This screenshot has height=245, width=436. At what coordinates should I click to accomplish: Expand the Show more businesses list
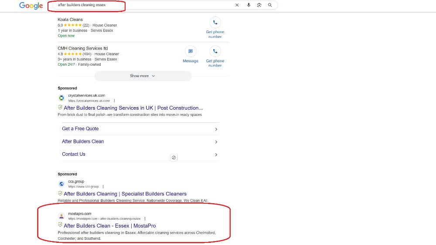143,76
